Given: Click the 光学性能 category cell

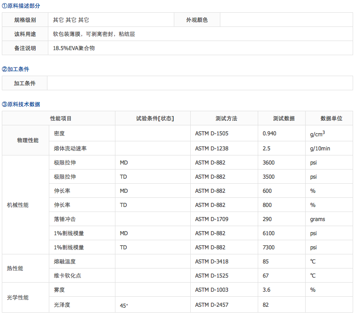Looking at the screenshot, I should point(18,298).
